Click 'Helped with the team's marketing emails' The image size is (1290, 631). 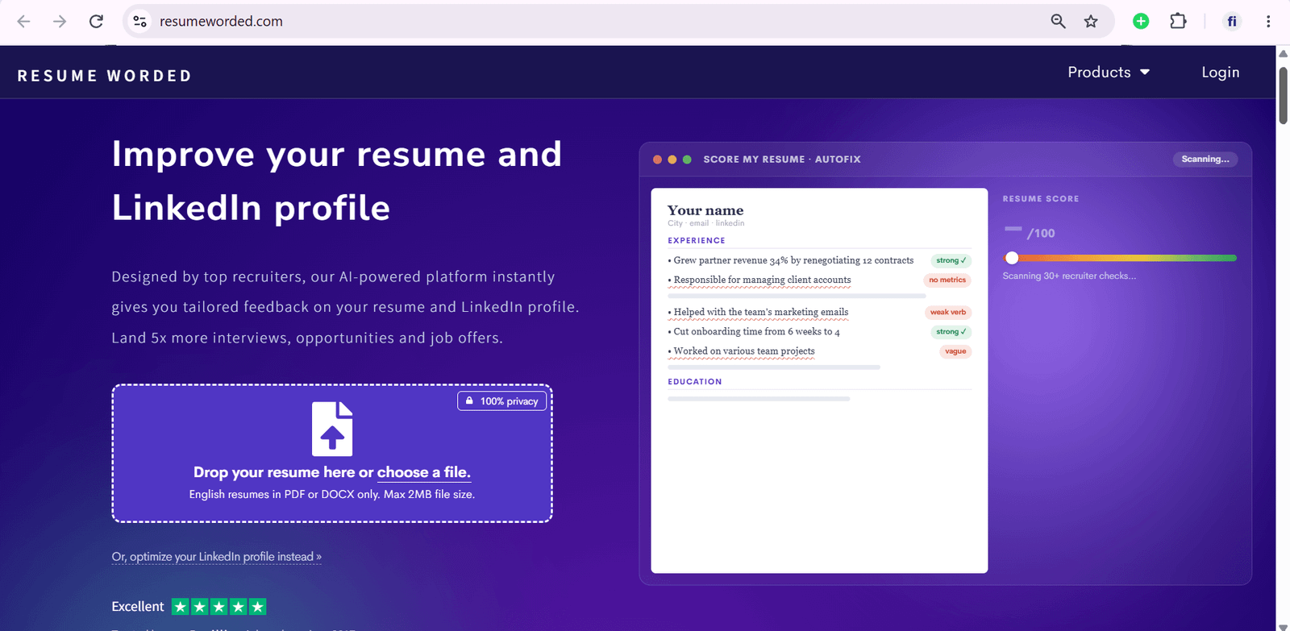760,312
